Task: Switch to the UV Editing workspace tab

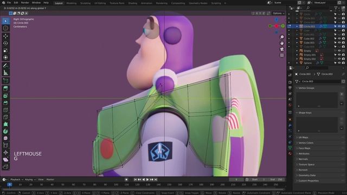Action: click(x=100, y=3)
